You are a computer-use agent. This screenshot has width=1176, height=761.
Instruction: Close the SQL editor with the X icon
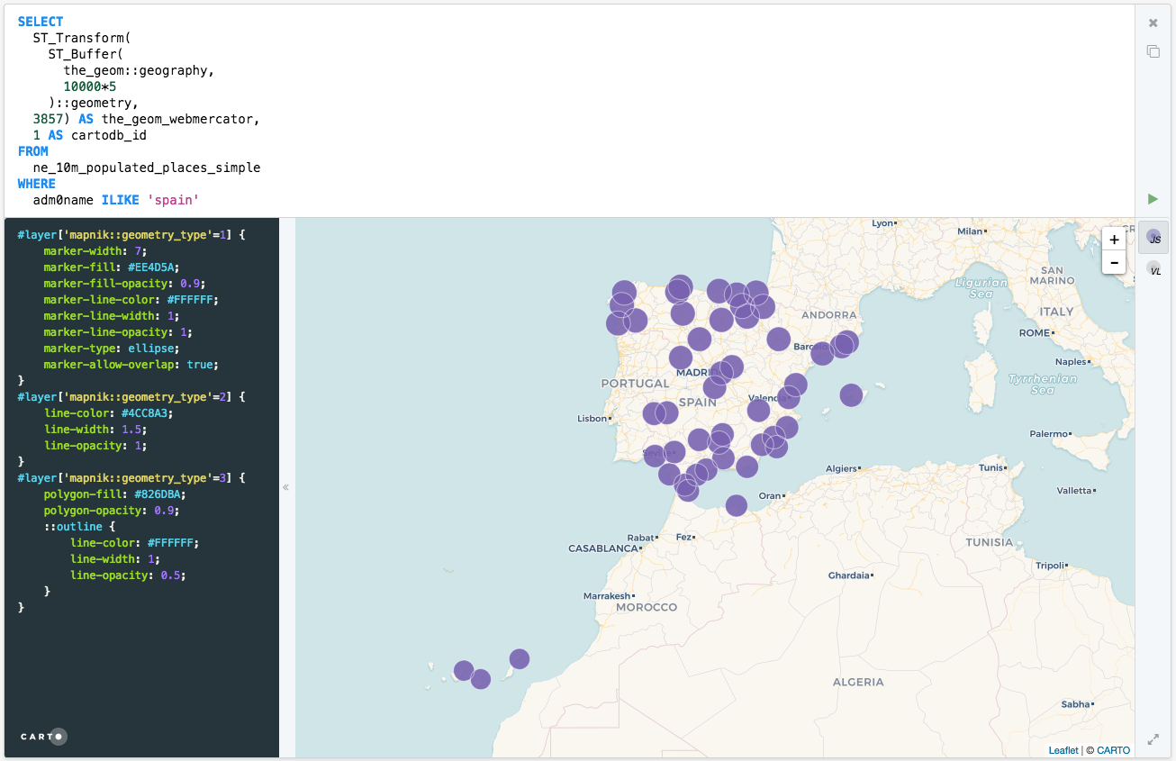pos(1153,23)
